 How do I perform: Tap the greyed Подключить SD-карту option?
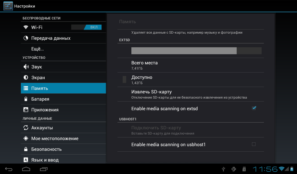(x=191, y=130)
